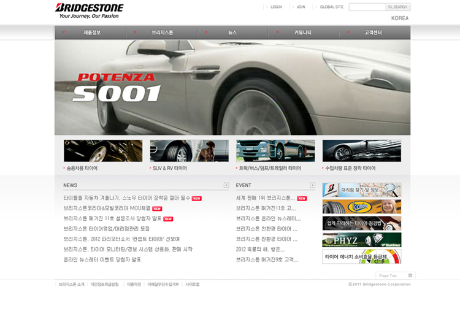Open news 온라인 뉴스레터 이벤트 당첨자 발표
The height and width of the screenshot is (322, 460).
(x=102, y=259)
